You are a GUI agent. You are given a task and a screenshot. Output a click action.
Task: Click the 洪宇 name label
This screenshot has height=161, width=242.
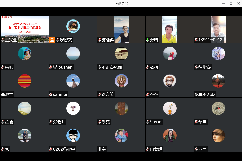pos(102,149)
